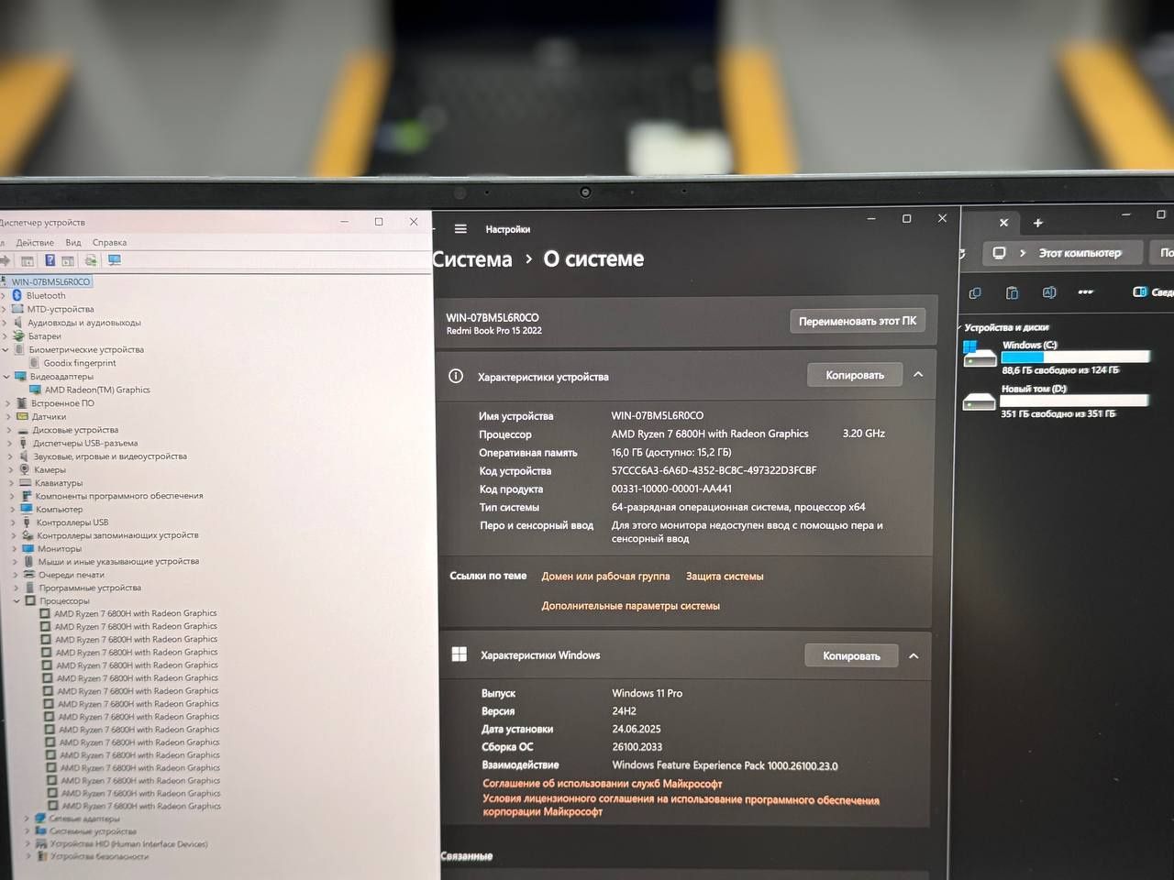Click the Paste icon in Explorer toolbar
The width and height of the screenshot is (1174, 880).
tap(1012, 292)
